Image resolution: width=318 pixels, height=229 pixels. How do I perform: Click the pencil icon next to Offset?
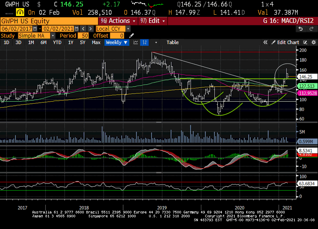pyautogui.click(x=131, y=36)
